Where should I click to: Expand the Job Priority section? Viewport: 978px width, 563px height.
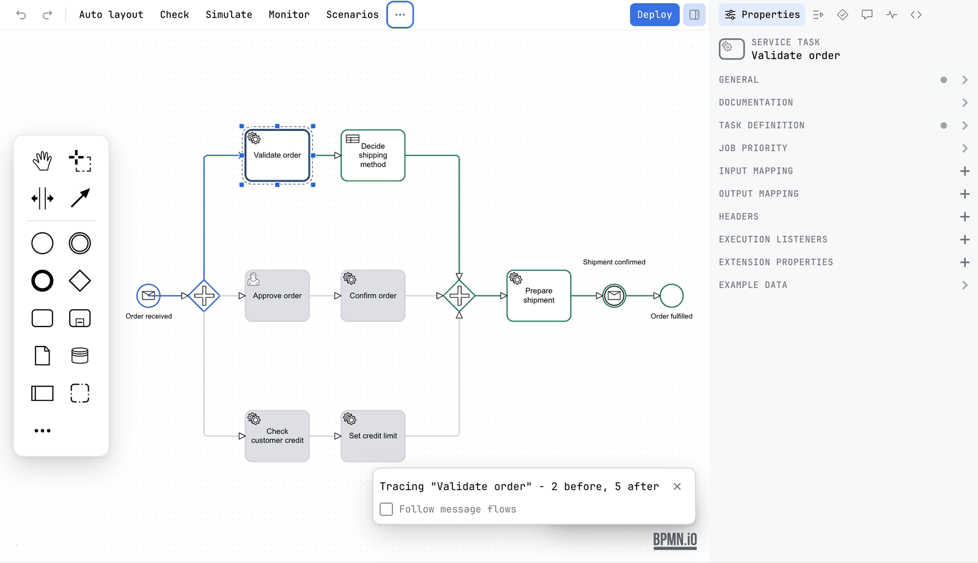(x=844, y=149)
